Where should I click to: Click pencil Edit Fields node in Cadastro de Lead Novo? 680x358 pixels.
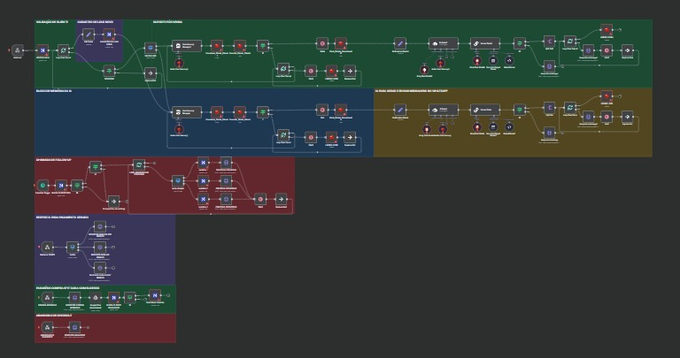pos(89,34)
